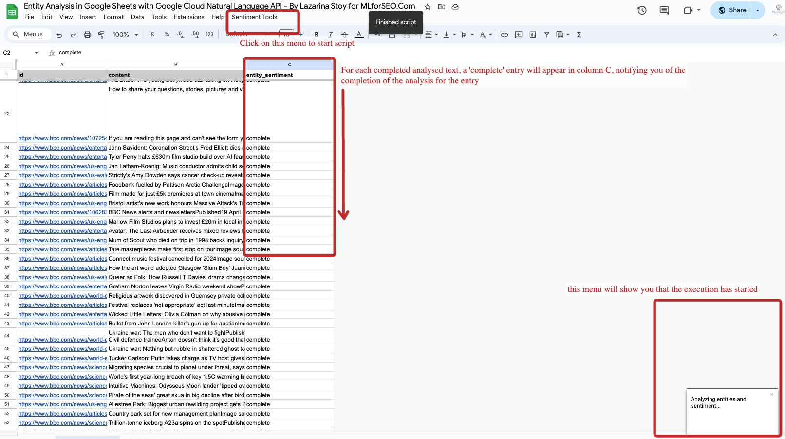Format as percent

click(x=167, y=34)
